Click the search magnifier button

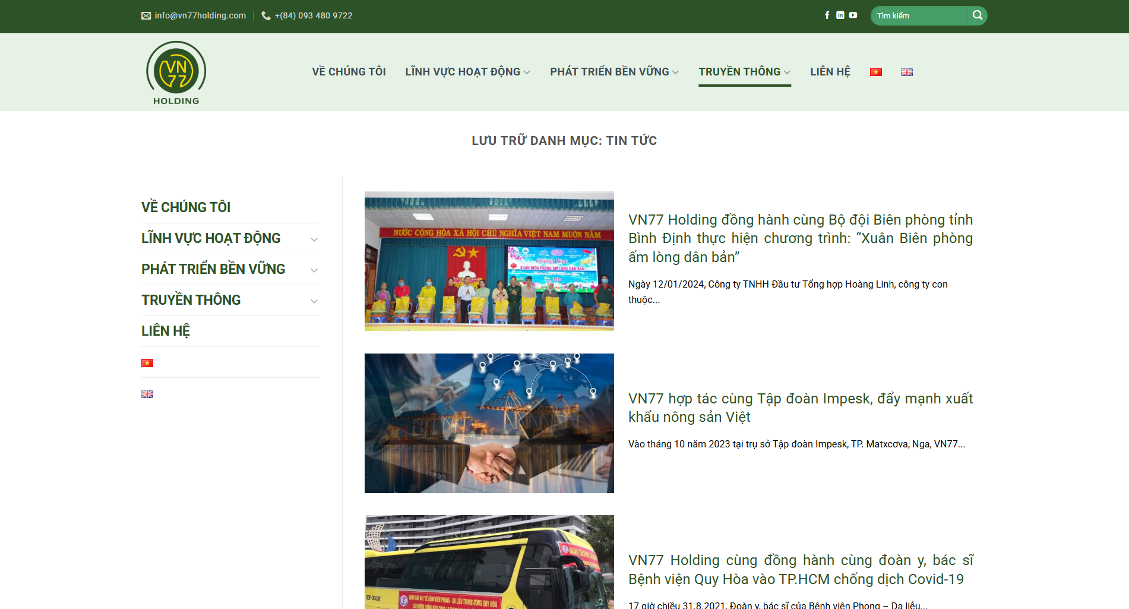(x=977, y=15)
